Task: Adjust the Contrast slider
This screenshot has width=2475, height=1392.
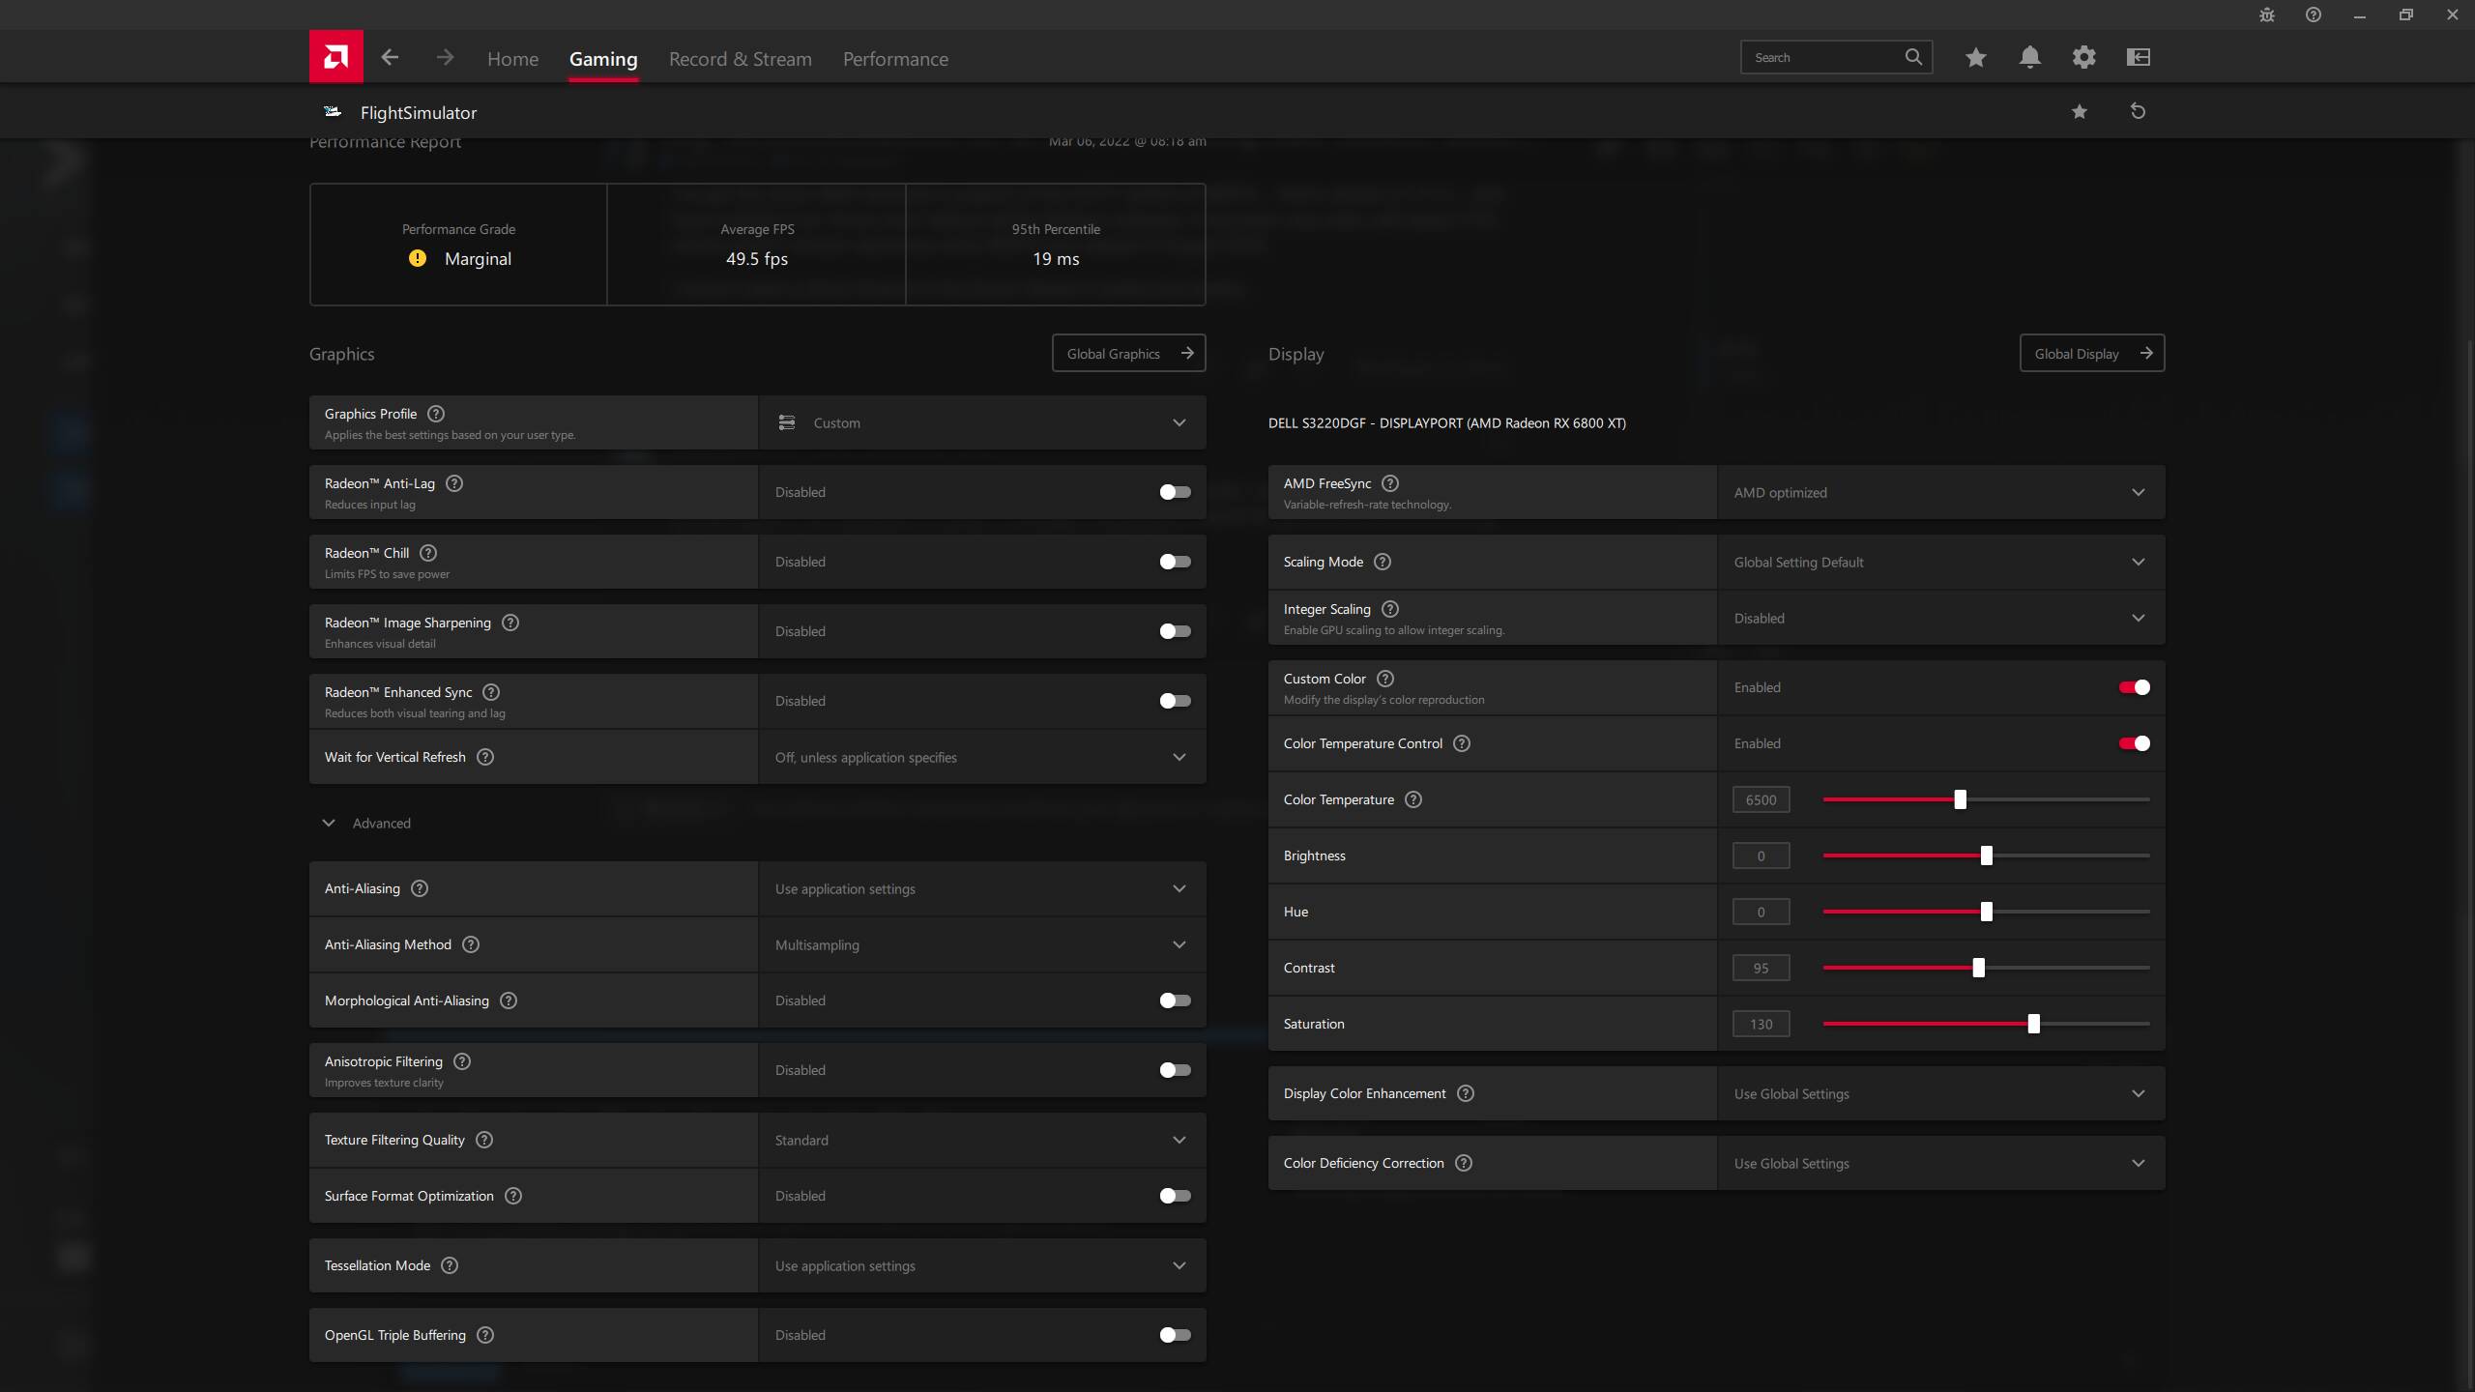Action: pyautogui.click(x=1978, y=968)
